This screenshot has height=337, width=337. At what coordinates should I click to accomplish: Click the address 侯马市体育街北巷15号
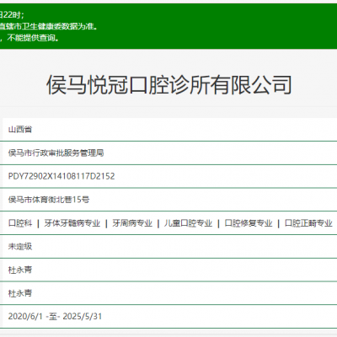49,200
